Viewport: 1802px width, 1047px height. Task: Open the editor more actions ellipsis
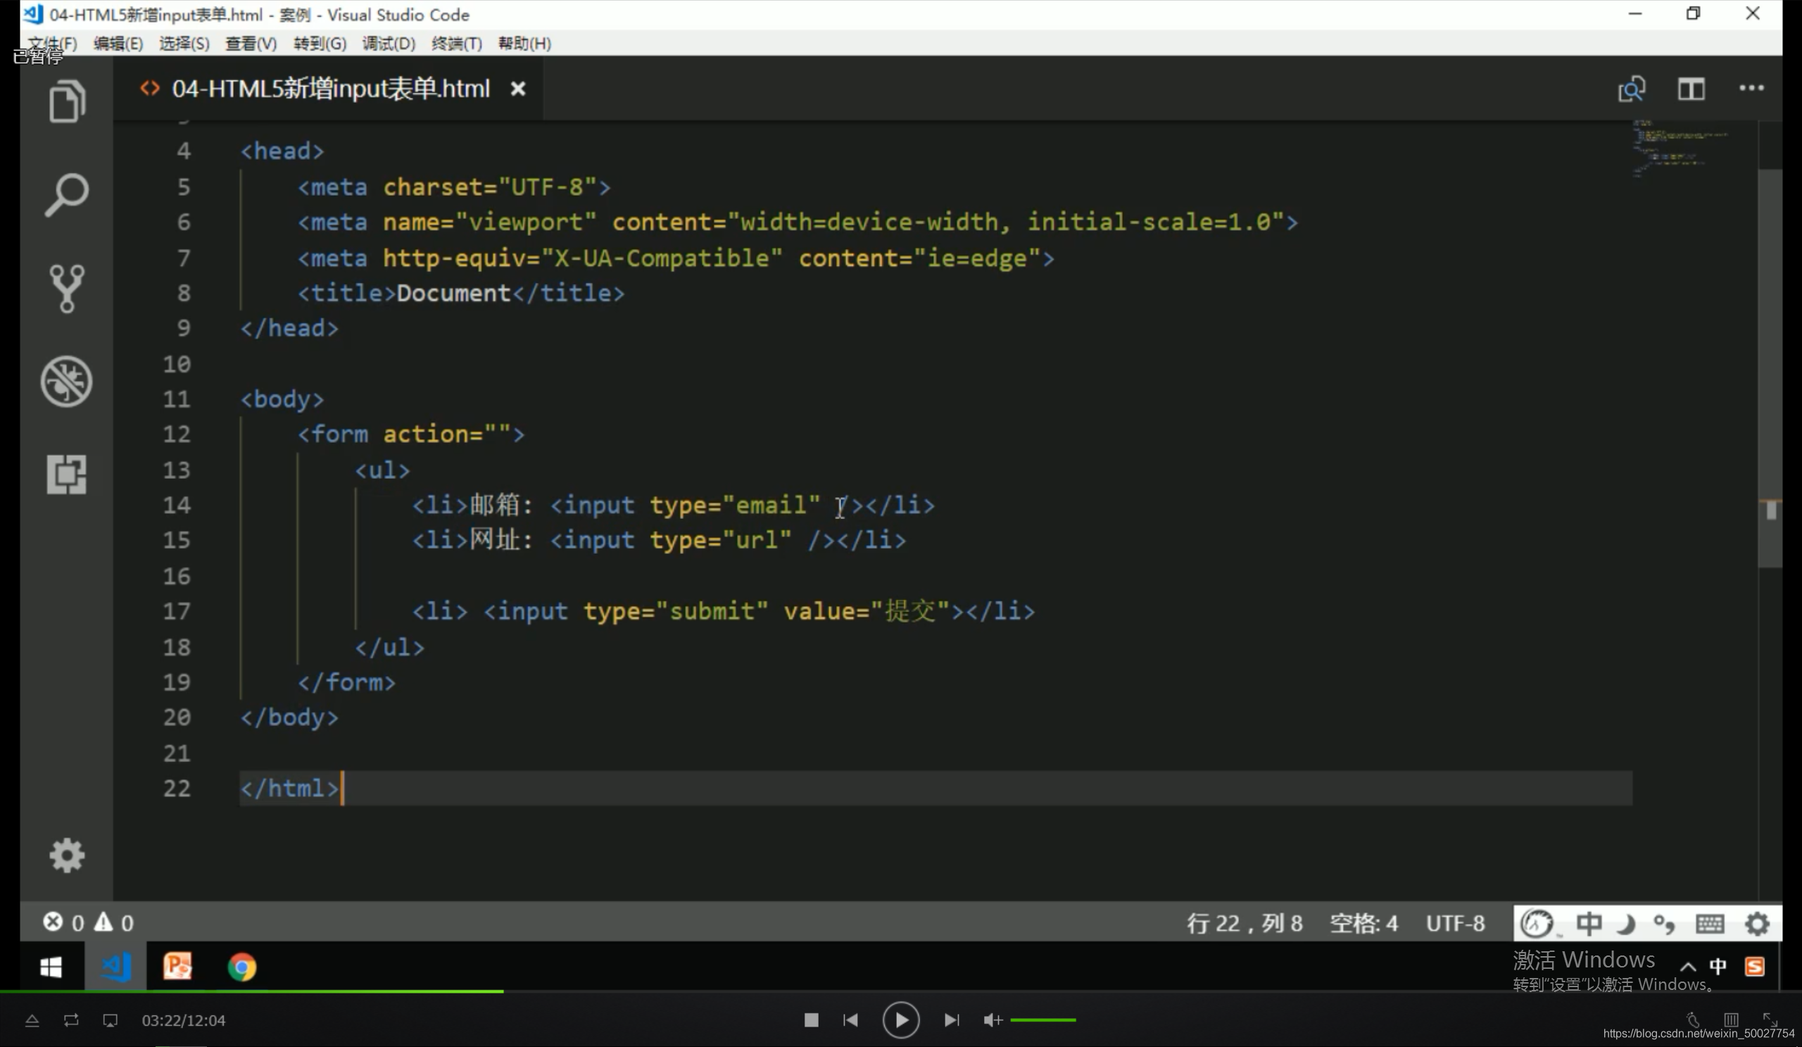click(1751, 88)
